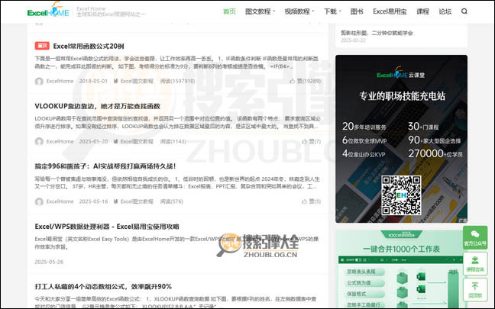Click Excel图文教程 category in 2025-05-16 row
495x309 pixels.
(137, 201)
